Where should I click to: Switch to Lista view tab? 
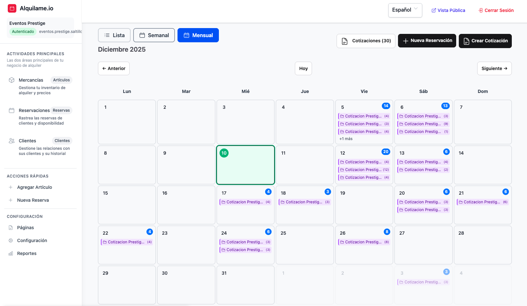click(x=114, y=35)
